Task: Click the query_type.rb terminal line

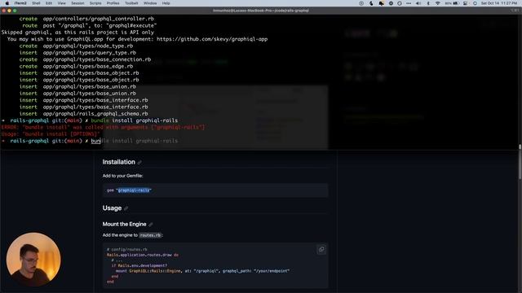Action: pos(77,52)
